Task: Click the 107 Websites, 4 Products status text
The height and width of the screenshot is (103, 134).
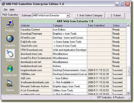Action: pos(111,97)
